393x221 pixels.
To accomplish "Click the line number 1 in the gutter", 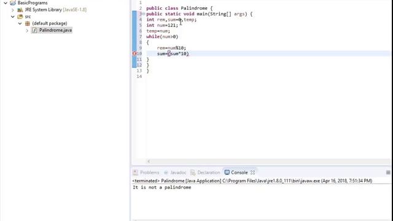I will tap(141, 2).
